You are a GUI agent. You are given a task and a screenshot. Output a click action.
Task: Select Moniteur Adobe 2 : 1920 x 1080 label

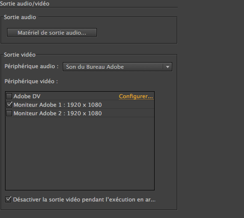tap(58, 113)
